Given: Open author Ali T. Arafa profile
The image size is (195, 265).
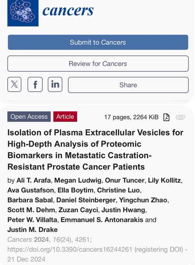Looking at the screenshot, I should tap(33, 180).
